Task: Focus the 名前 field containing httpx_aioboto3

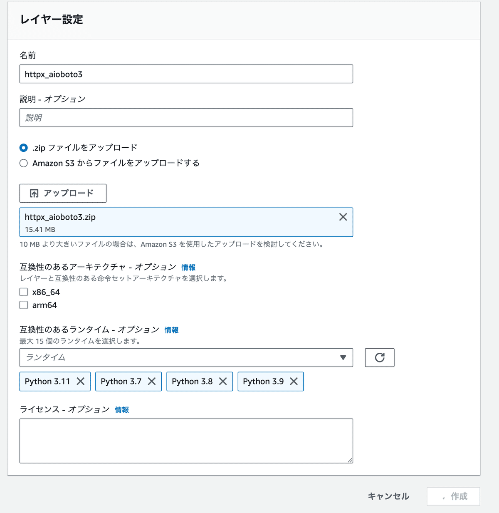Action: tap(186, 74)
